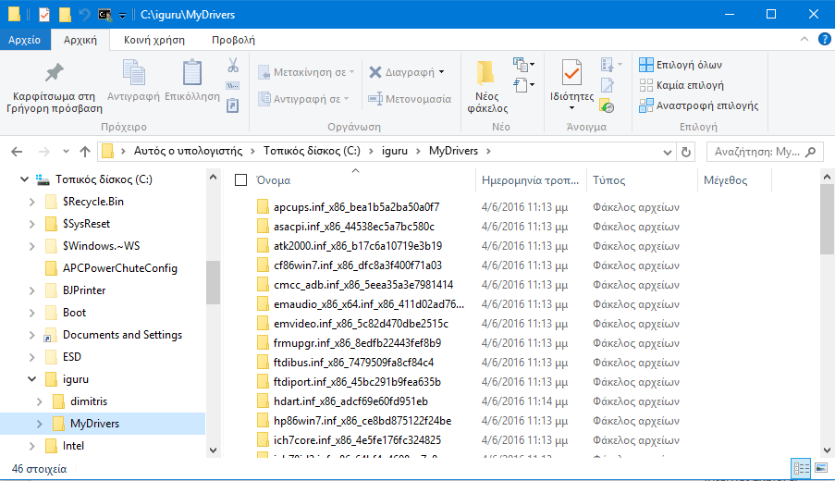Click the up arrow to parent folder
835x481 pixels.
pyautogui.click(x=85, y=152)
